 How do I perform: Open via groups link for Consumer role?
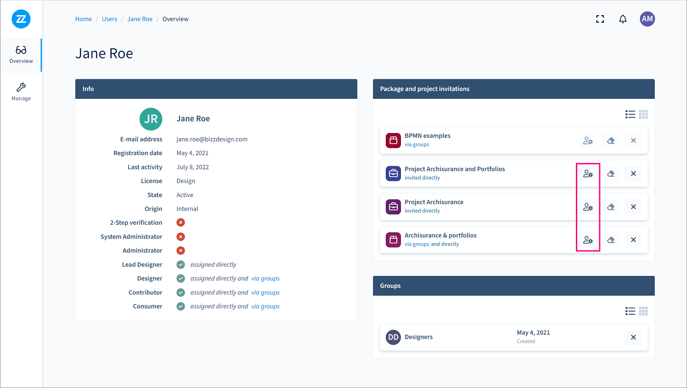(x=266, y=306)
